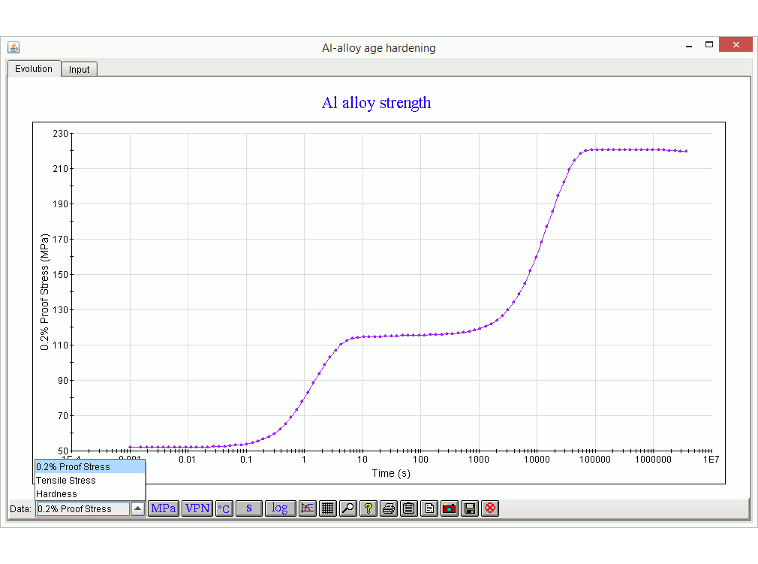The height and width of the screenshot is (564, 758).
Task: Capture chart with camera icon
Action: [450, 508]
